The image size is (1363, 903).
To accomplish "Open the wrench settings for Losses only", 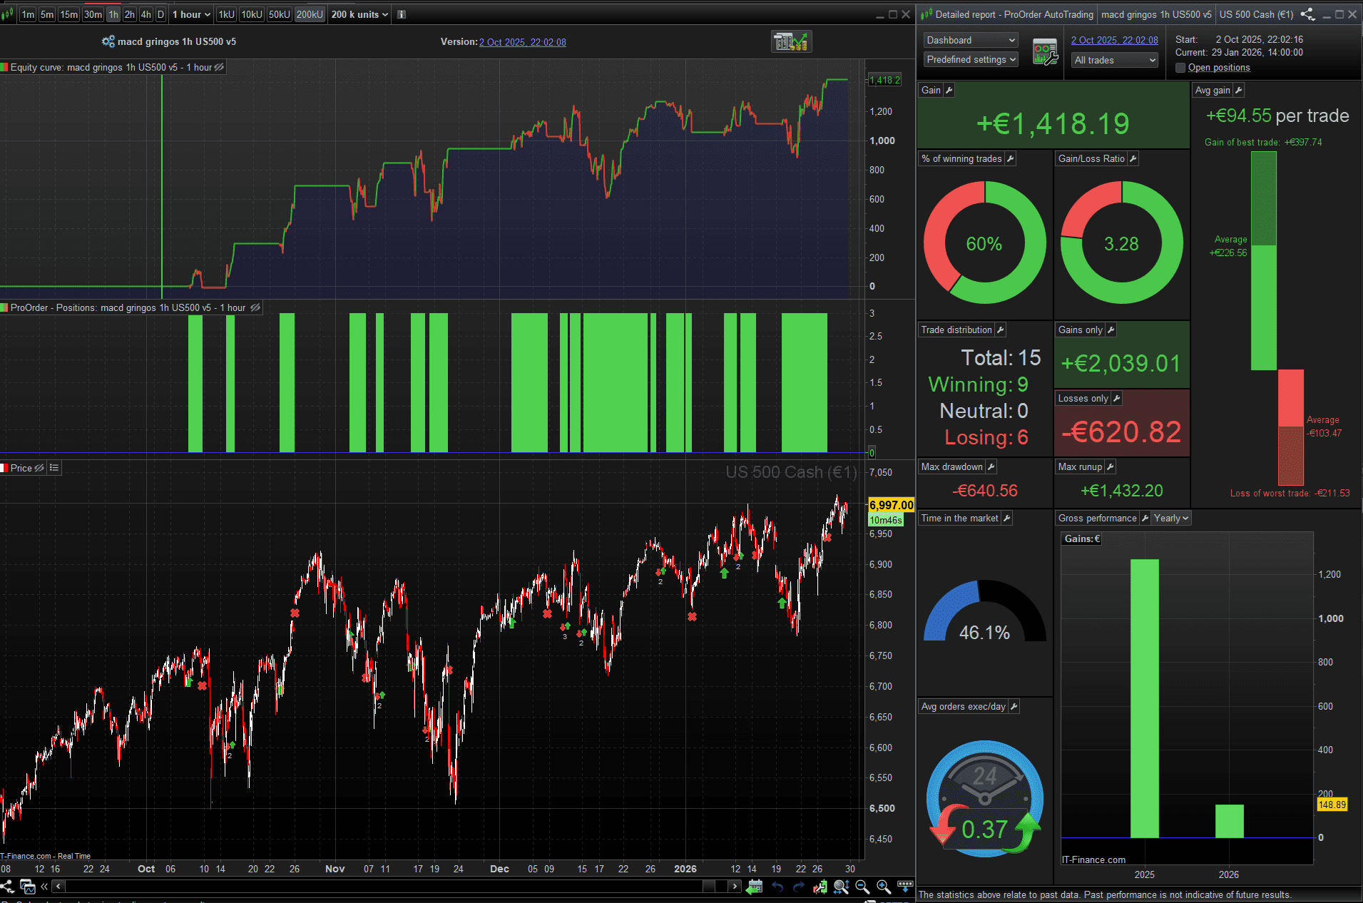I will click(1117, 399).
